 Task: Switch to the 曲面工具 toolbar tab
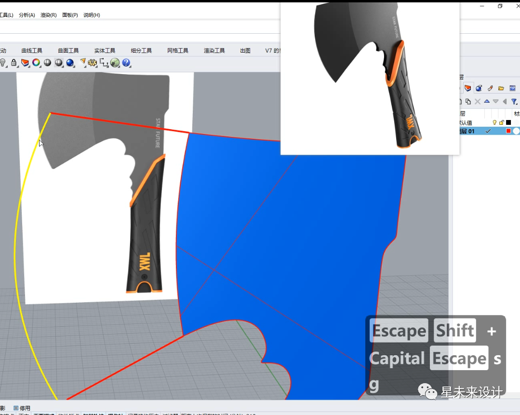(68, 51)
